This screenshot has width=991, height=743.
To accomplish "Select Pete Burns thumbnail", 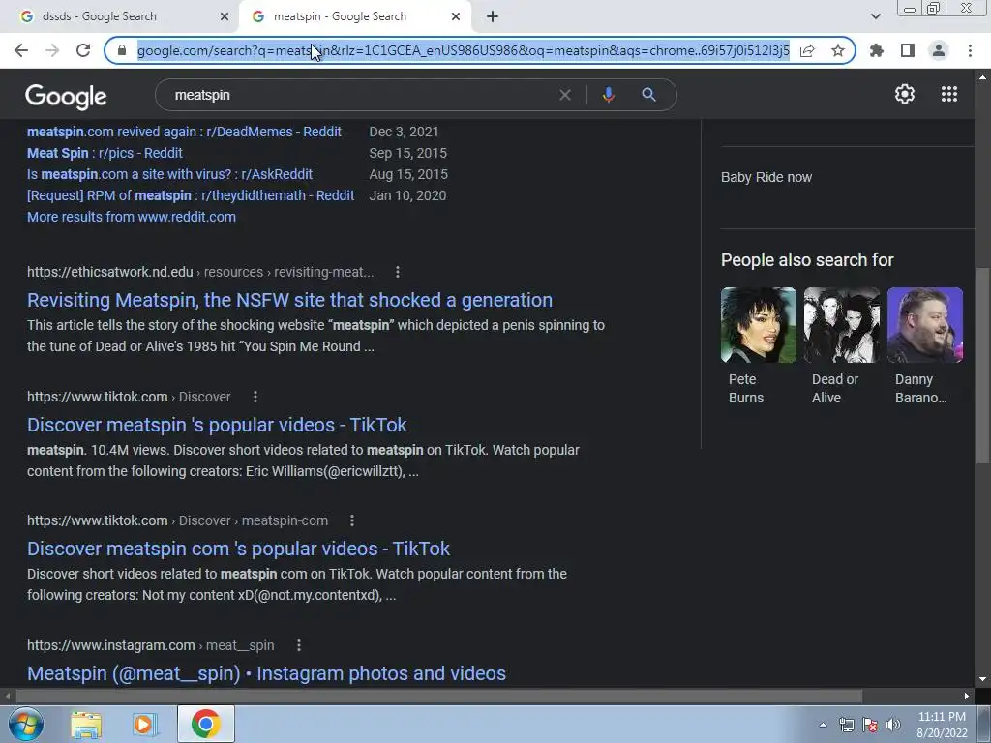I will tap(759, 325).
